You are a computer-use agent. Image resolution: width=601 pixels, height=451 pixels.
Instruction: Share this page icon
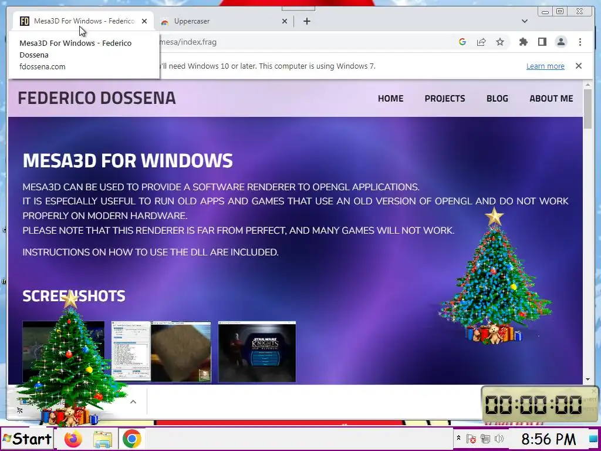(x=481, y=42)
